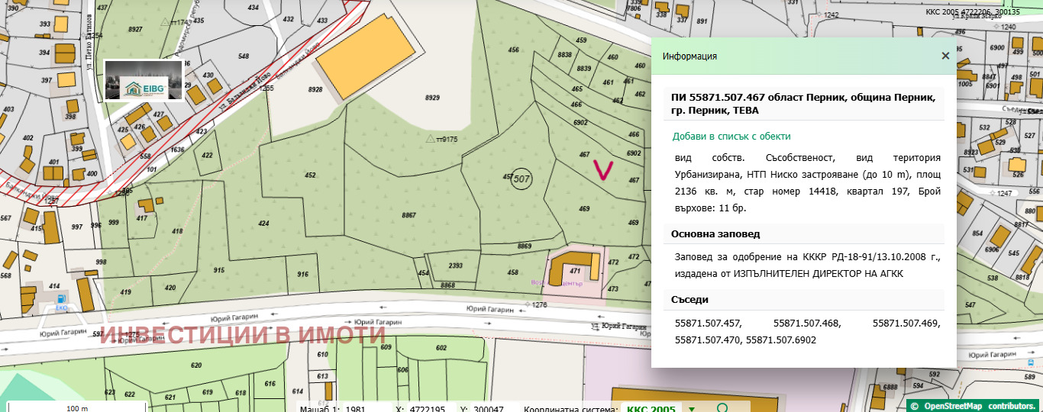Select parcel 915 on the map

click(x=219, y=270)
